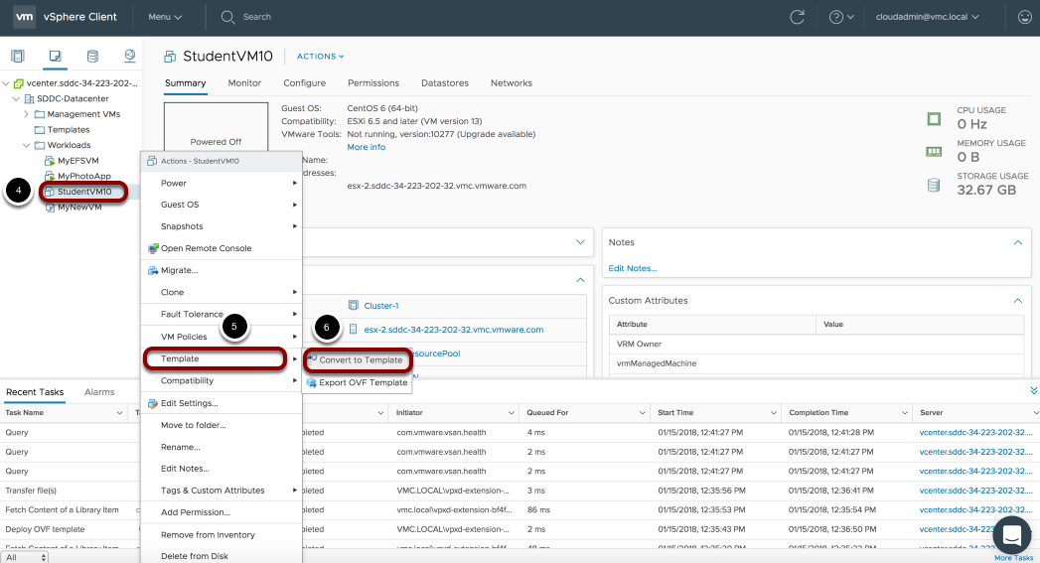Click the double chevron to collapse Recent Tasks
Image resolution: width=1040 pixels, height=563 pixels.
pos(1033,391)
